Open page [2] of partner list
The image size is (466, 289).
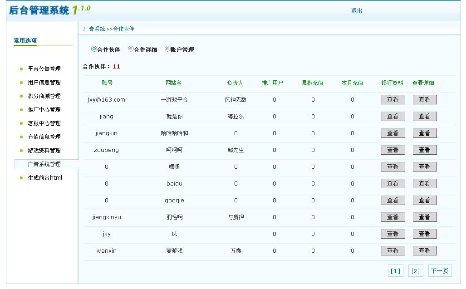pos(415,270)
